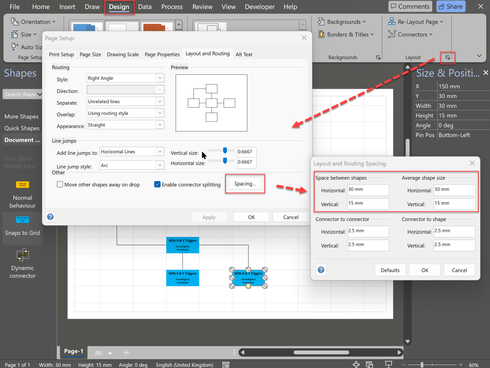Open the Line jump style dropdown
The image size is (490, 368).
coord(160,165)
